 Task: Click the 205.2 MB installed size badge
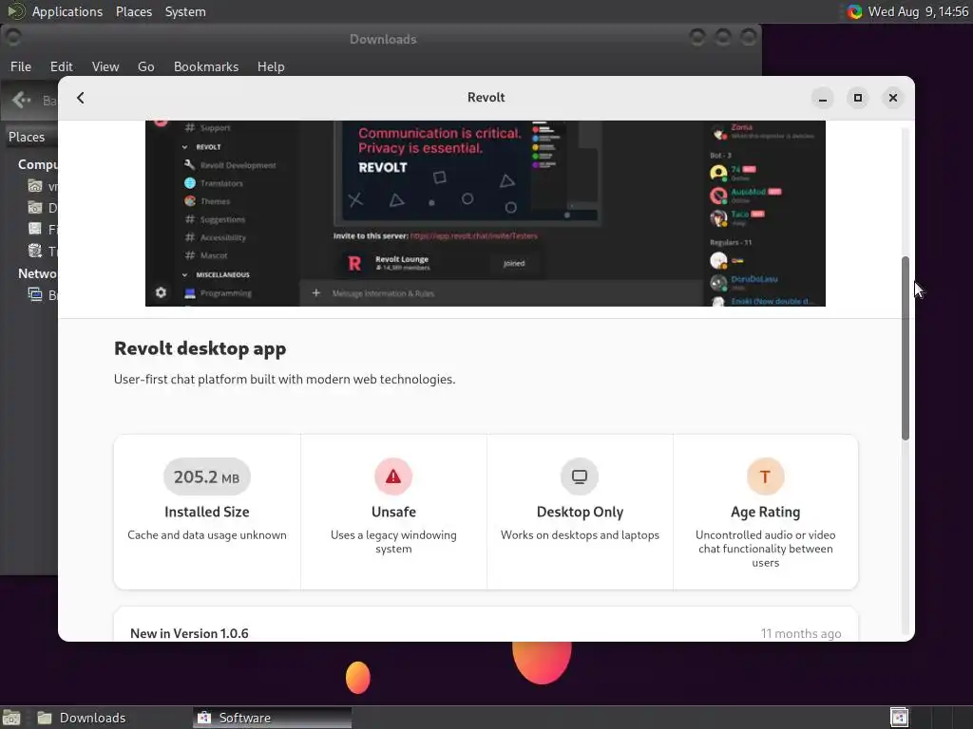tap(206, 477)
